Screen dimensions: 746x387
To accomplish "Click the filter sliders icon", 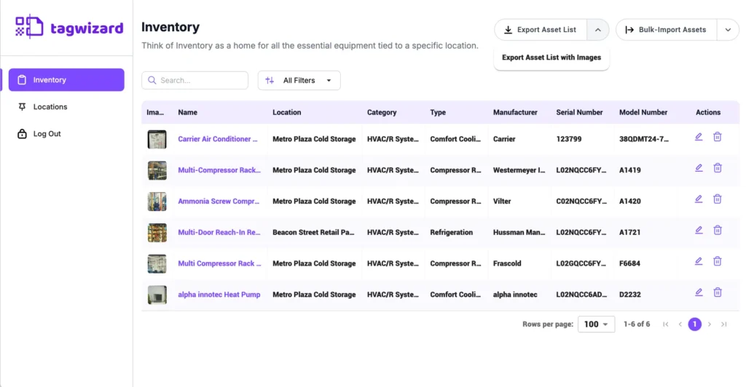I will pyautogui.click(x=270, y=80).
